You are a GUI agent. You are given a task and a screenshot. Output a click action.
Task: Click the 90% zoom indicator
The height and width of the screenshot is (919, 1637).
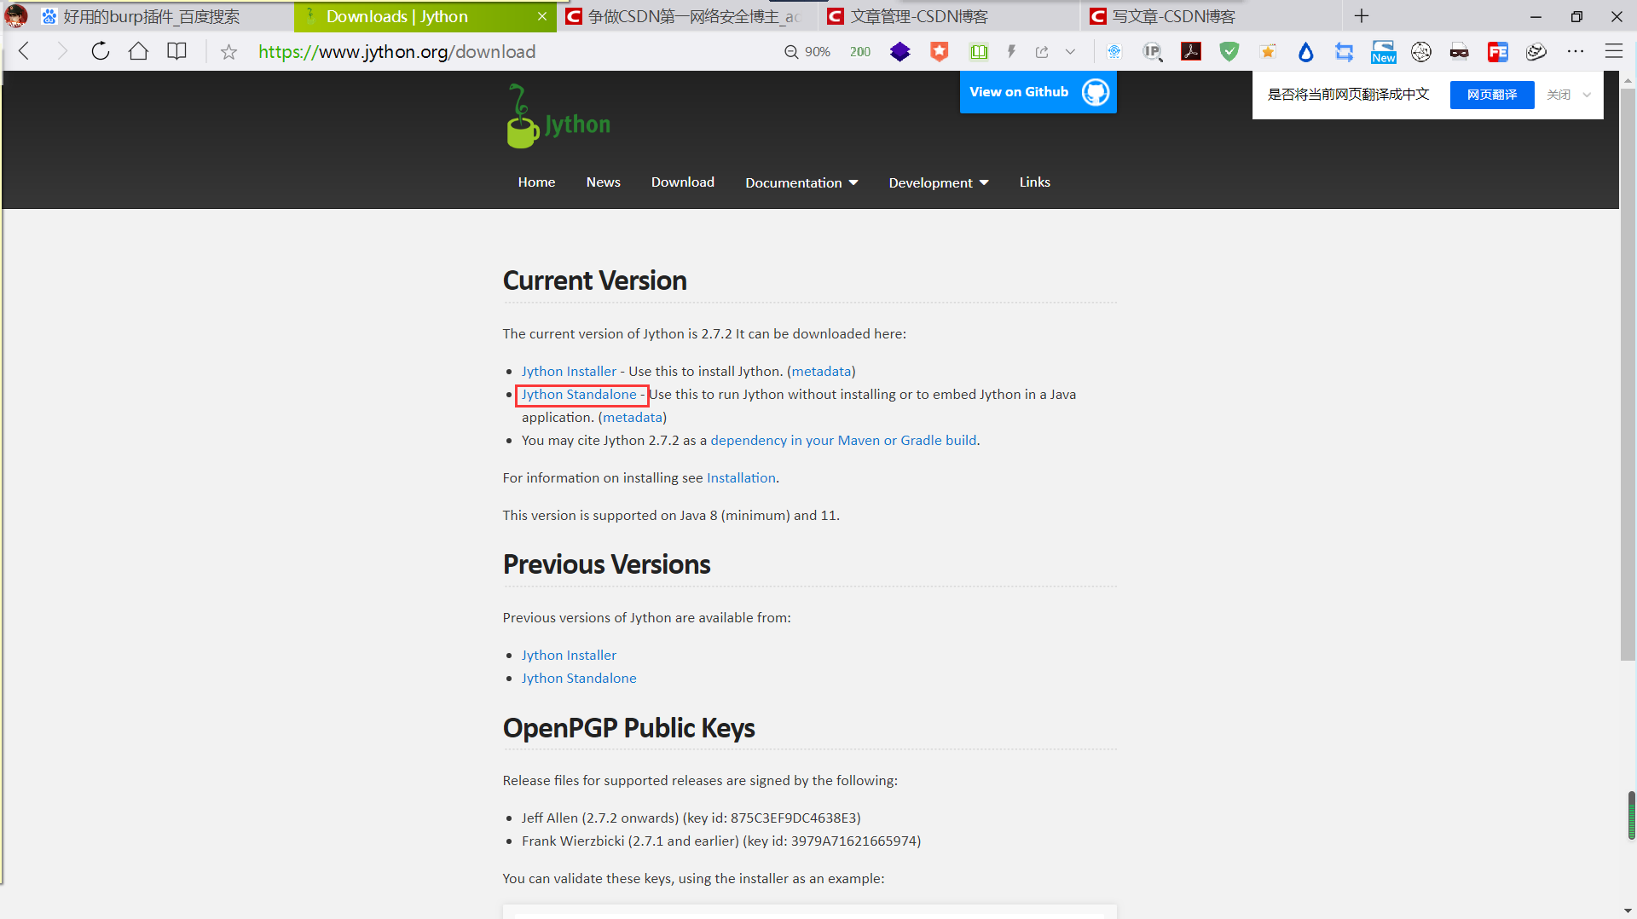[807, 52]
